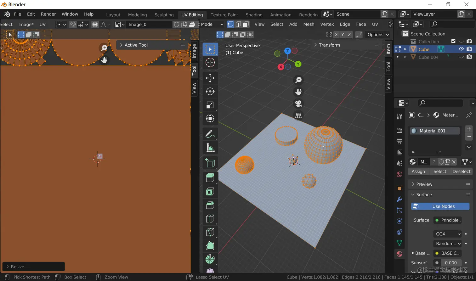Click the Assign material button
This screenshot has height=281, width=476.
tap(418, 171)
